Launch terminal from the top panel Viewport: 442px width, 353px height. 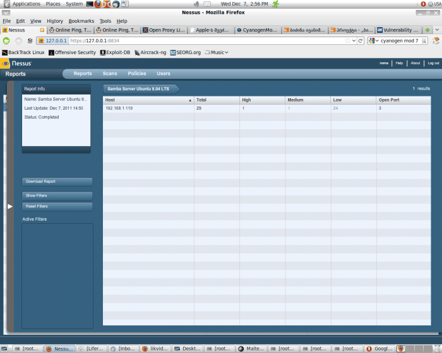click(90, 4)
